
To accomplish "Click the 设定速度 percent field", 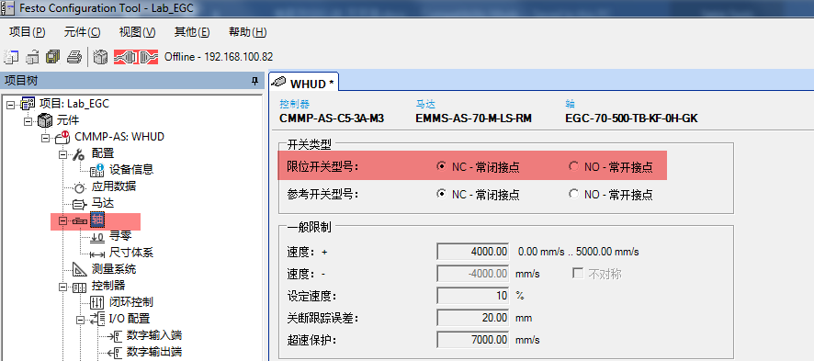I will tap(473, 295).
